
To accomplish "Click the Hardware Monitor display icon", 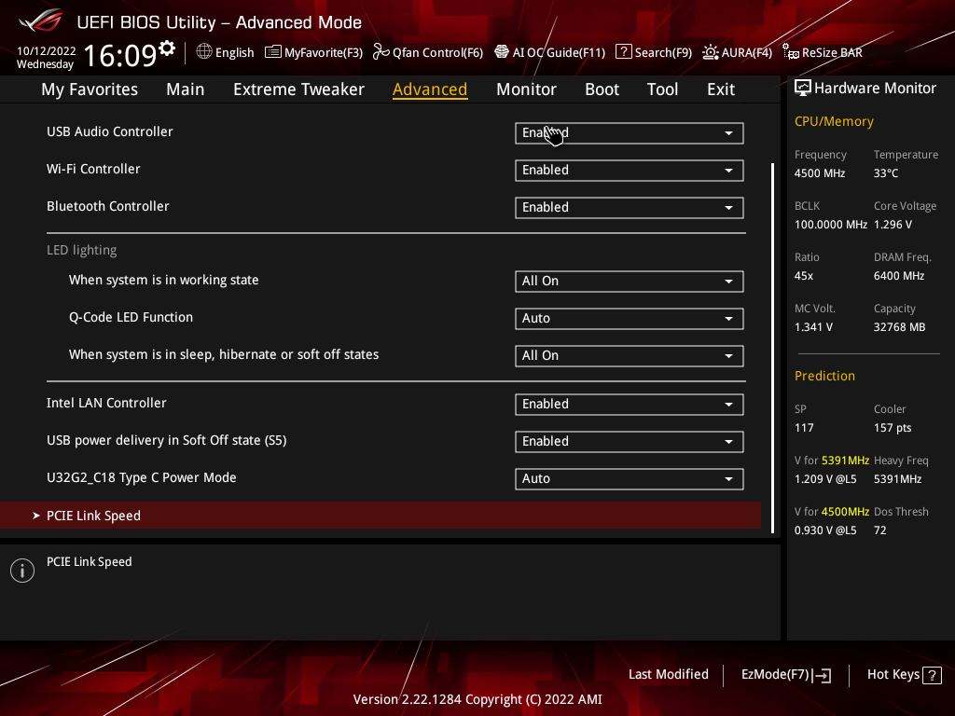I will tap(803, 89).
